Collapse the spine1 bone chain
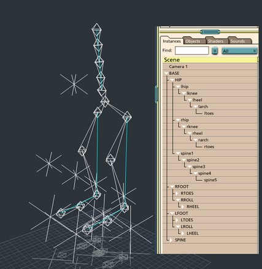This screenshot has width=262, height=269. tap(178, 153)
